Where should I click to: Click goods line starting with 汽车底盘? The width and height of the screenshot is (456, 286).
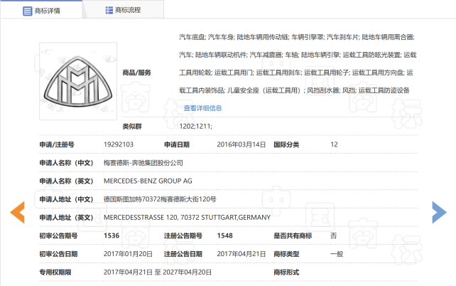(x=297, y=37)
